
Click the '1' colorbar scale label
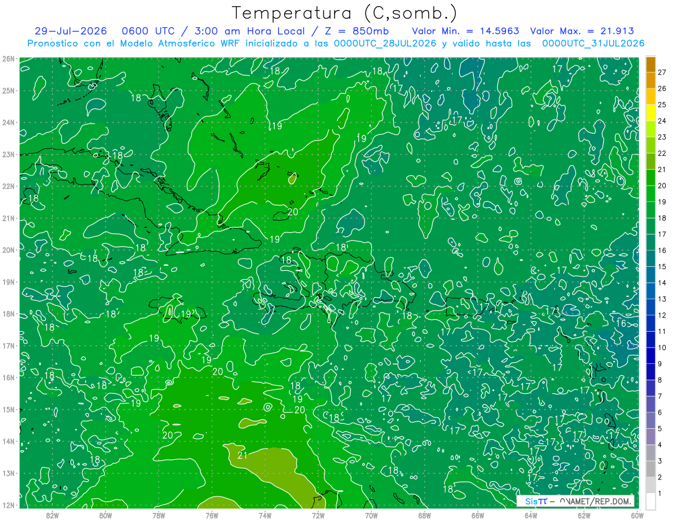pos(660,494)
